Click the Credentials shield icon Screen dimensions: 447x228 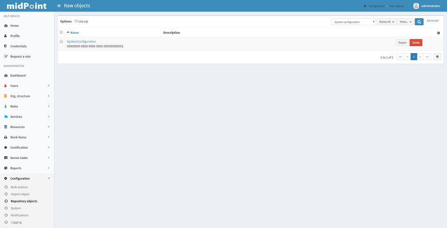pos(6,46)
